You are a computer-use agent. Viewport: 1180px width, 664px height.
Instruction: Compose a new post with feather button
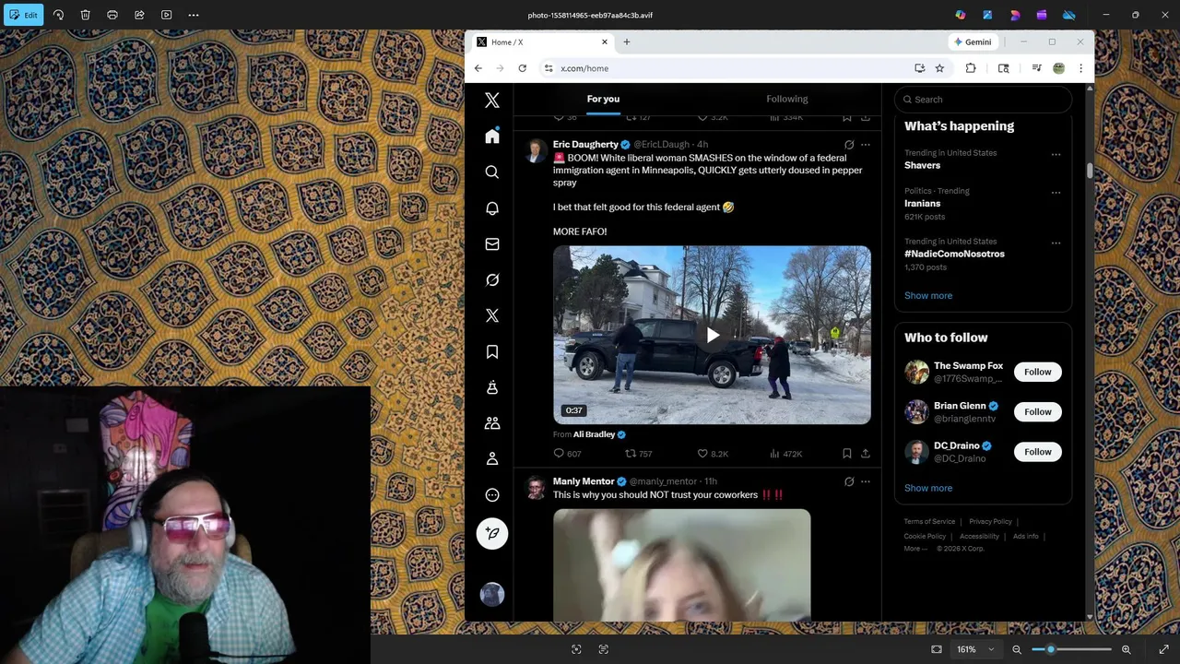click(492, 533)
